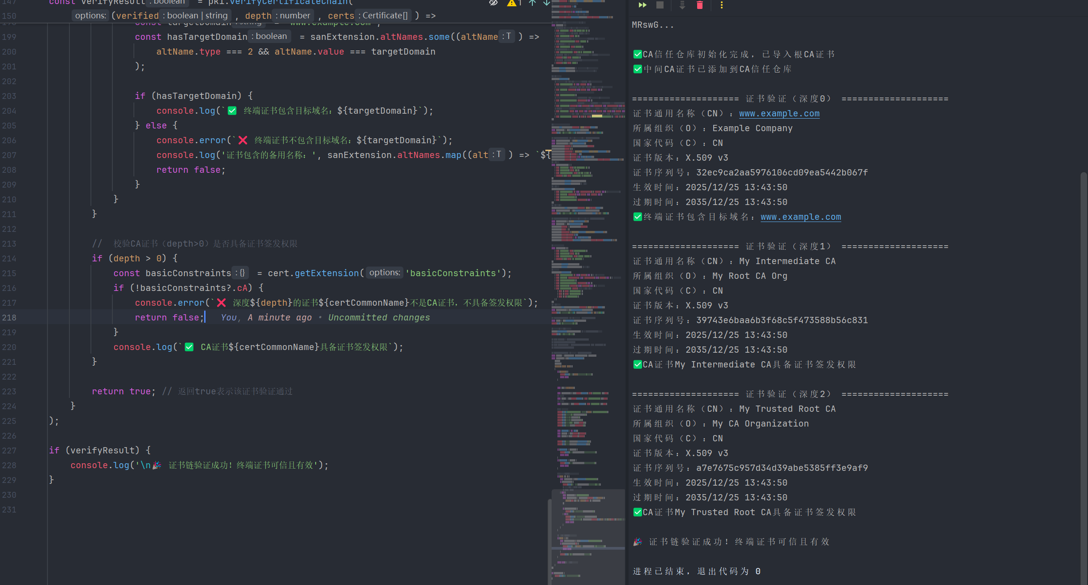Click the 'Uncommitted changes' inline blame annotation
Viewport: 1088px width, 585px height.
(379, 318)
